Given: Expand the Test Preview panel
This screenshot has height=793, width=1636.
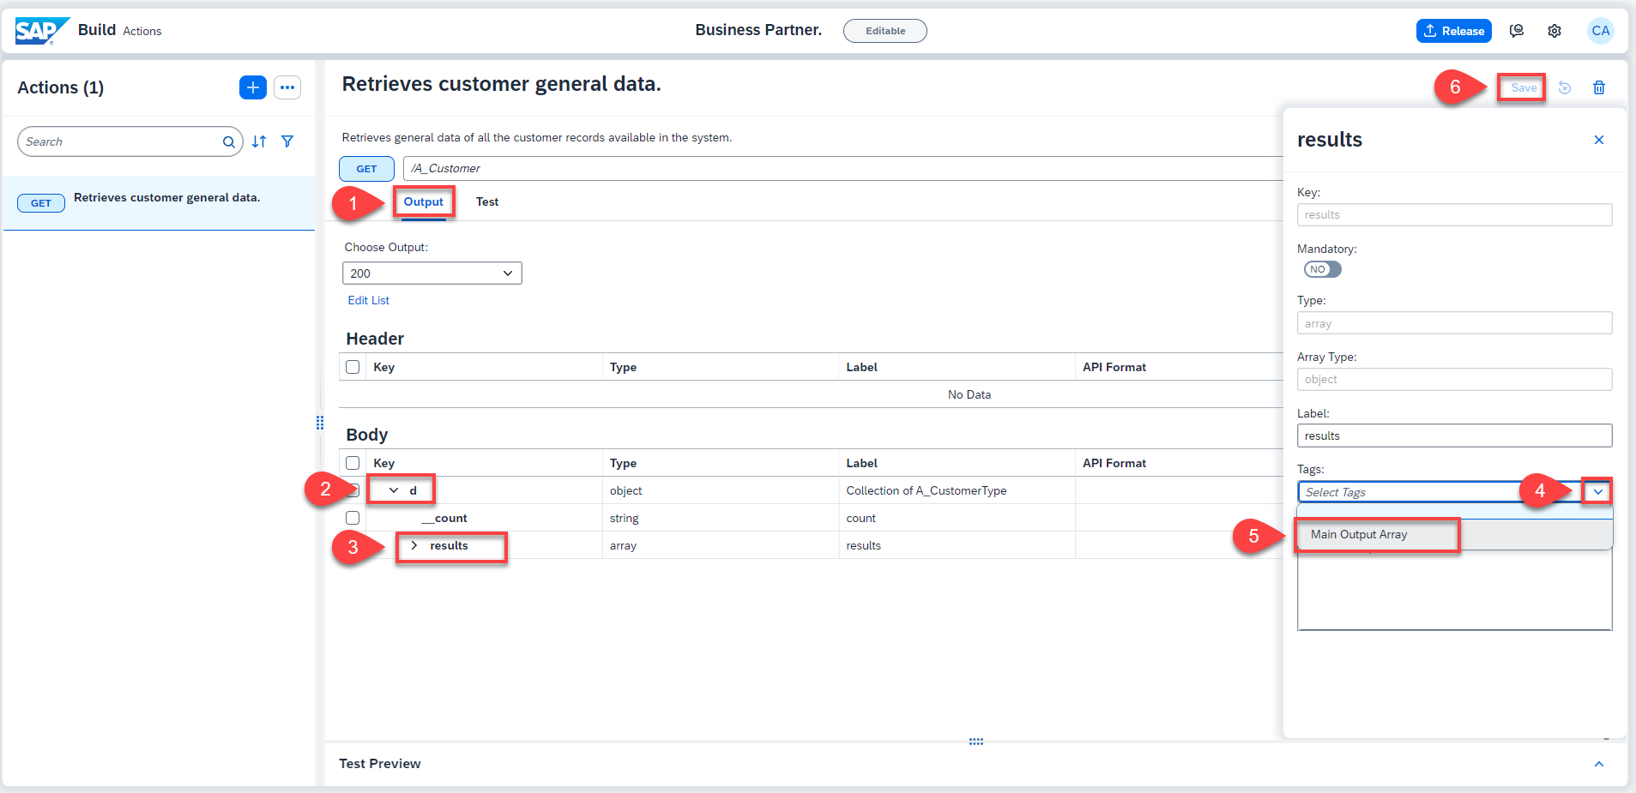Looking at the screenshot, I should (x=1599, y=764).
